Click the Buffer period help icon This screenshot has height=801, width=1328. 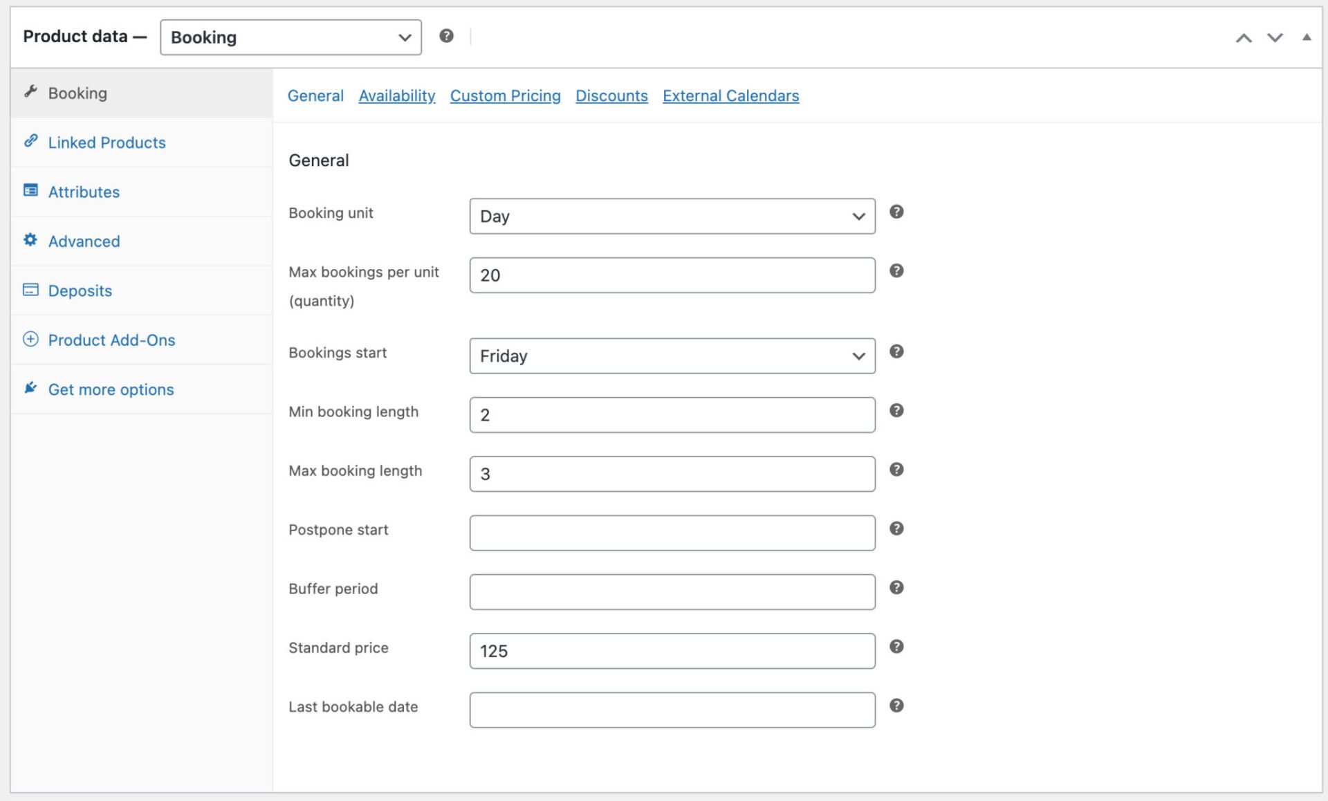pyautogui.click(x=896, y=587)
